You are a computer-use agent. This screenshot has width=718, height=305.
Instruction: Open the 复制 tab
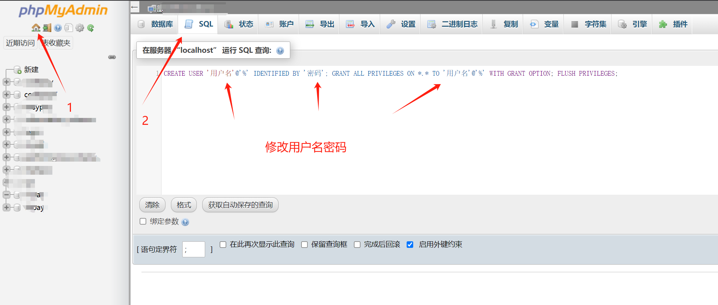tap(503, 24)
